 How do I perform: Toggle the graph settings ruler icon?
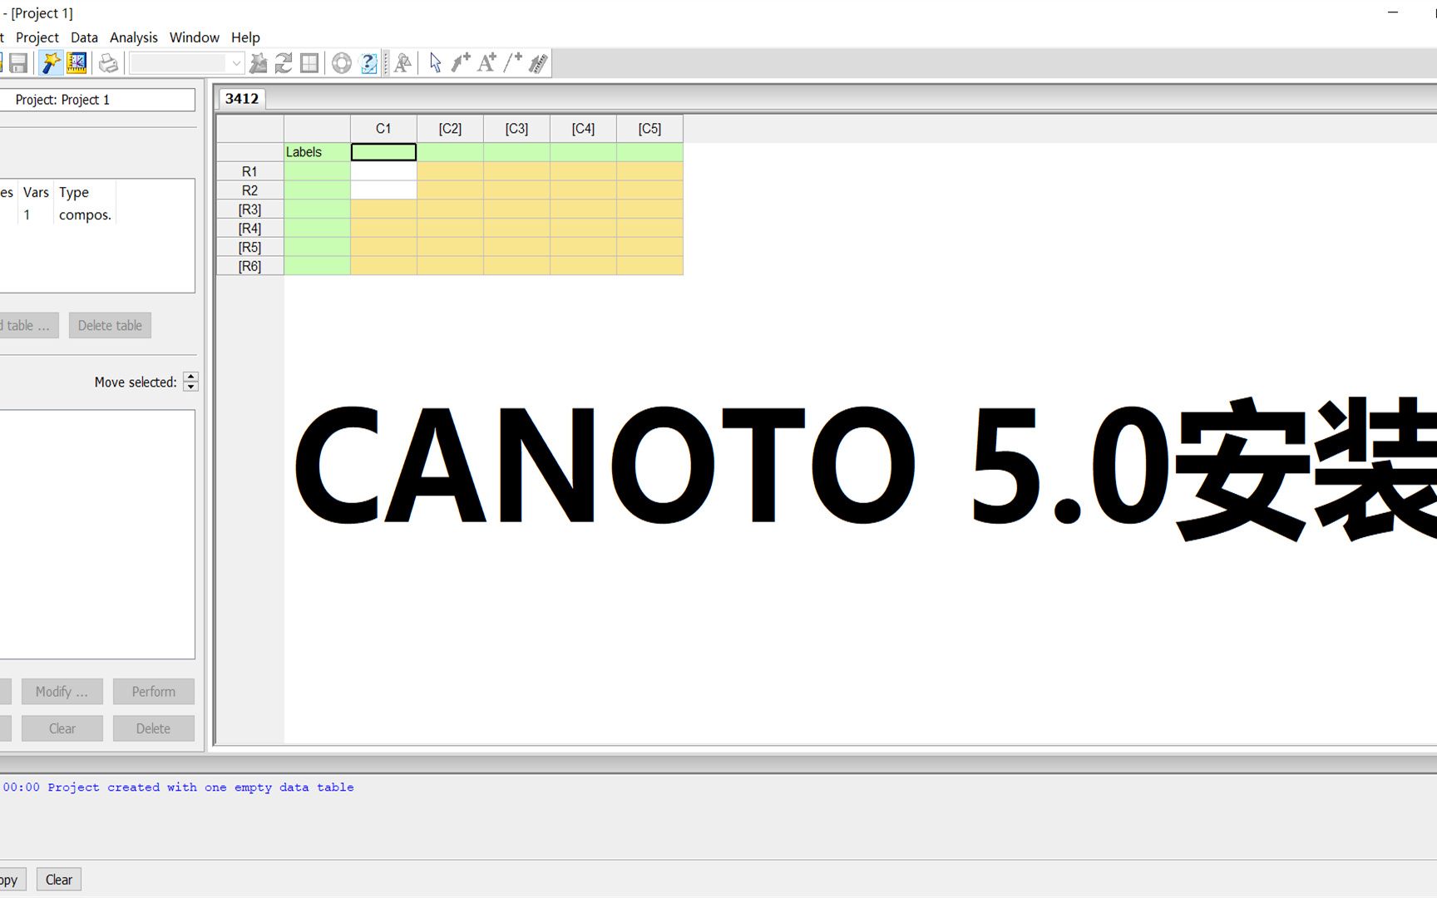[75, 62]
